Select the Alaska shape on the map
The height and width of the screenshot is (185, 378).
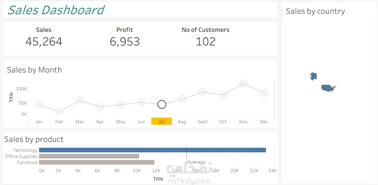313,76
